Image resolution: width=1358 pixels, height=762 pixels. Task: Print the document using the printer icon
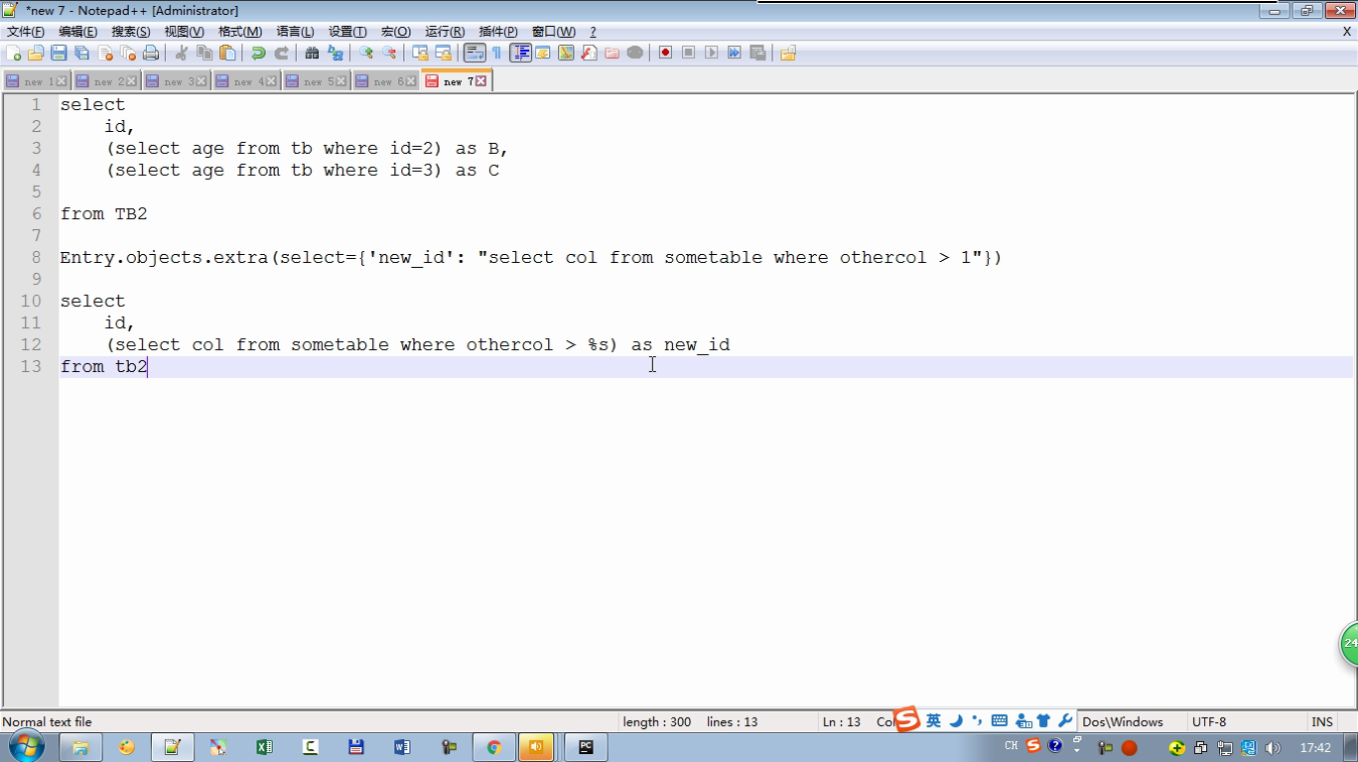151,53
